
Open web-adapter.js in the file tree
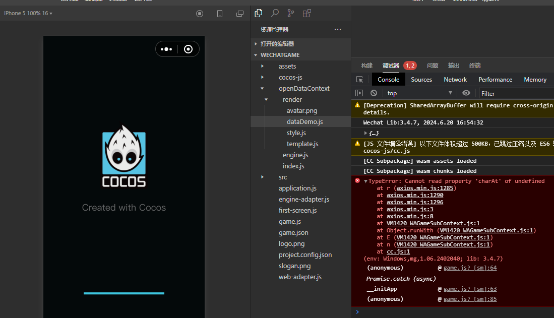coord(300,277)
